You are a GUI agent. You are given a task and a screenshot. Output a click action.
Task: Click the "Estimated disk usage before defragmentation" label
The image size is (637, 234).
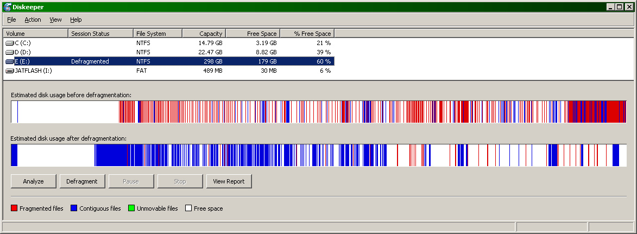pos(71,95)
